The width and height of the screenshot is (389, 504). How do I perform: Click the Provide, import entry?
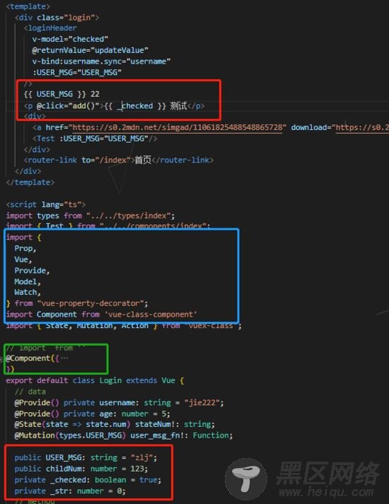pyautogui.click(x=32, y=271)
